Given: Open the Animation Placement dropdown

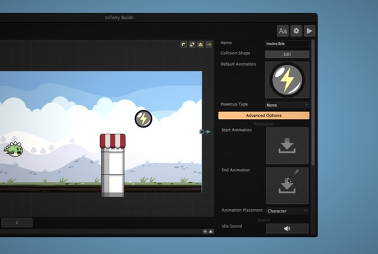Looking at the screenshot, I should click(x=287, y=211).
